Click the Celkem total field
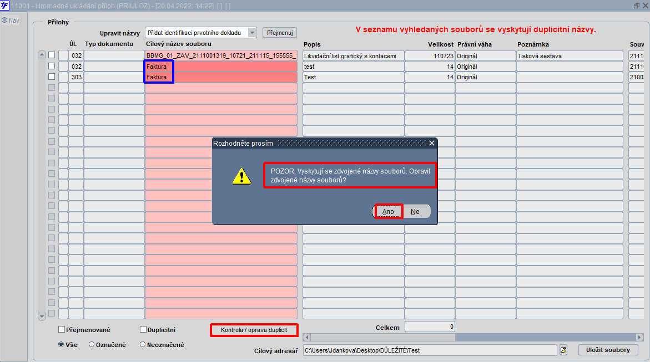 pyautogui.click(x=430, y=327)
